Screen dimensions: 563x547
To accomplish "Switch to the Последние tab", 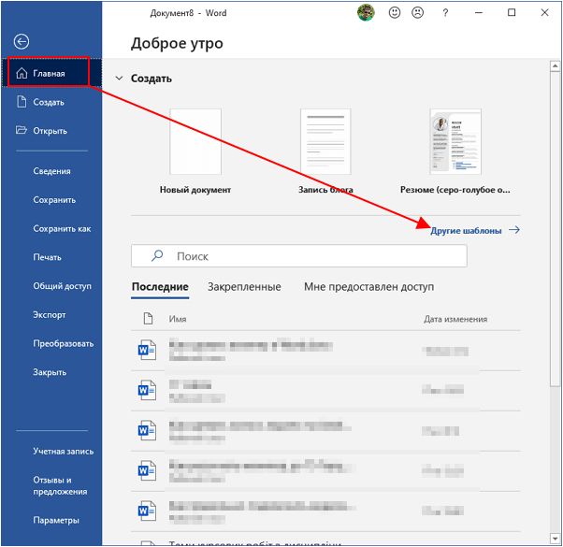I will click(160, 287).
